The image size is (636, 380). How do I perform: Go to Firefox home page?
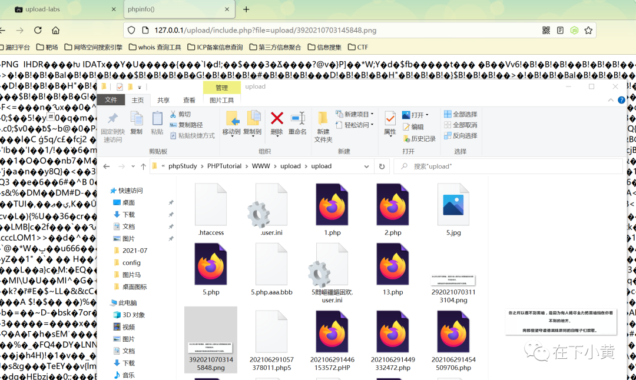tap(55, 31)
